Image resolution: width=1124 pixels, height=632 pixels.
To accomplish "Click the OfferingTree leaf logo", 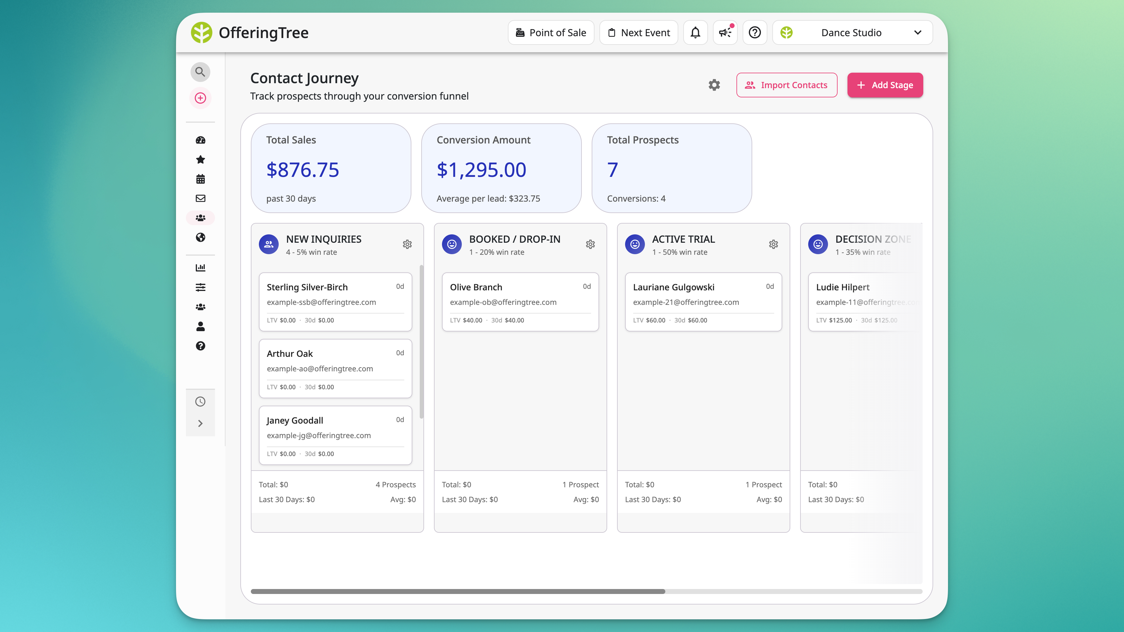I will [x=202, y=33].
